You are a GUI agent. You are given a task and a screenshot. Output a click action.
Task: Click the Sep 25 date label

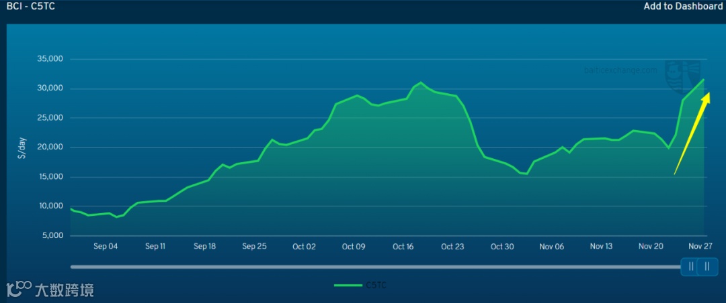(254, 247)
